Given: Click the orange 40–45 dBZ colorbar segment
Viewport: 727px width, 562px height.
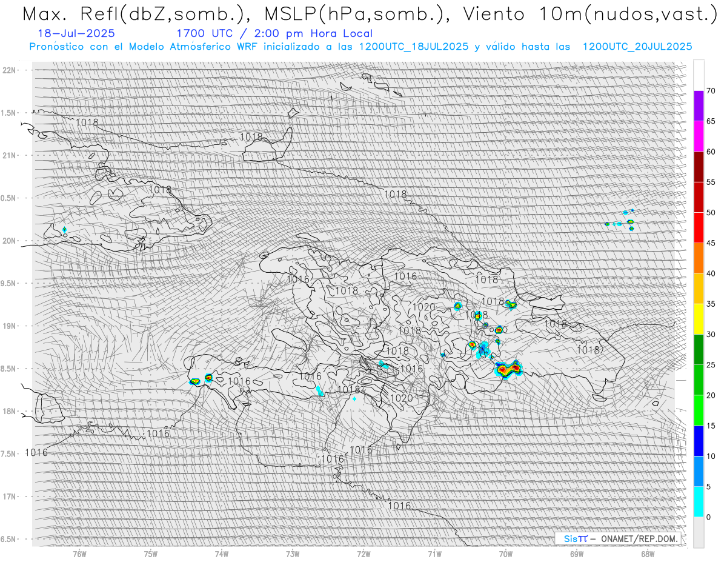Looking at the screenshot, I should [x=699, y=258].
